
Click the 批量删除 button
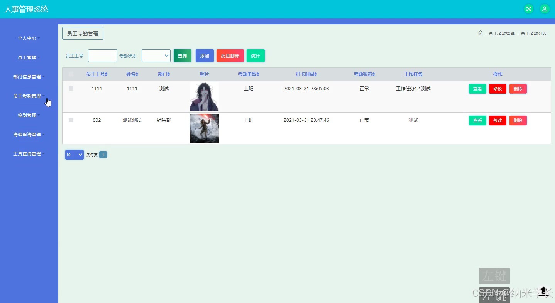(230, 56)
